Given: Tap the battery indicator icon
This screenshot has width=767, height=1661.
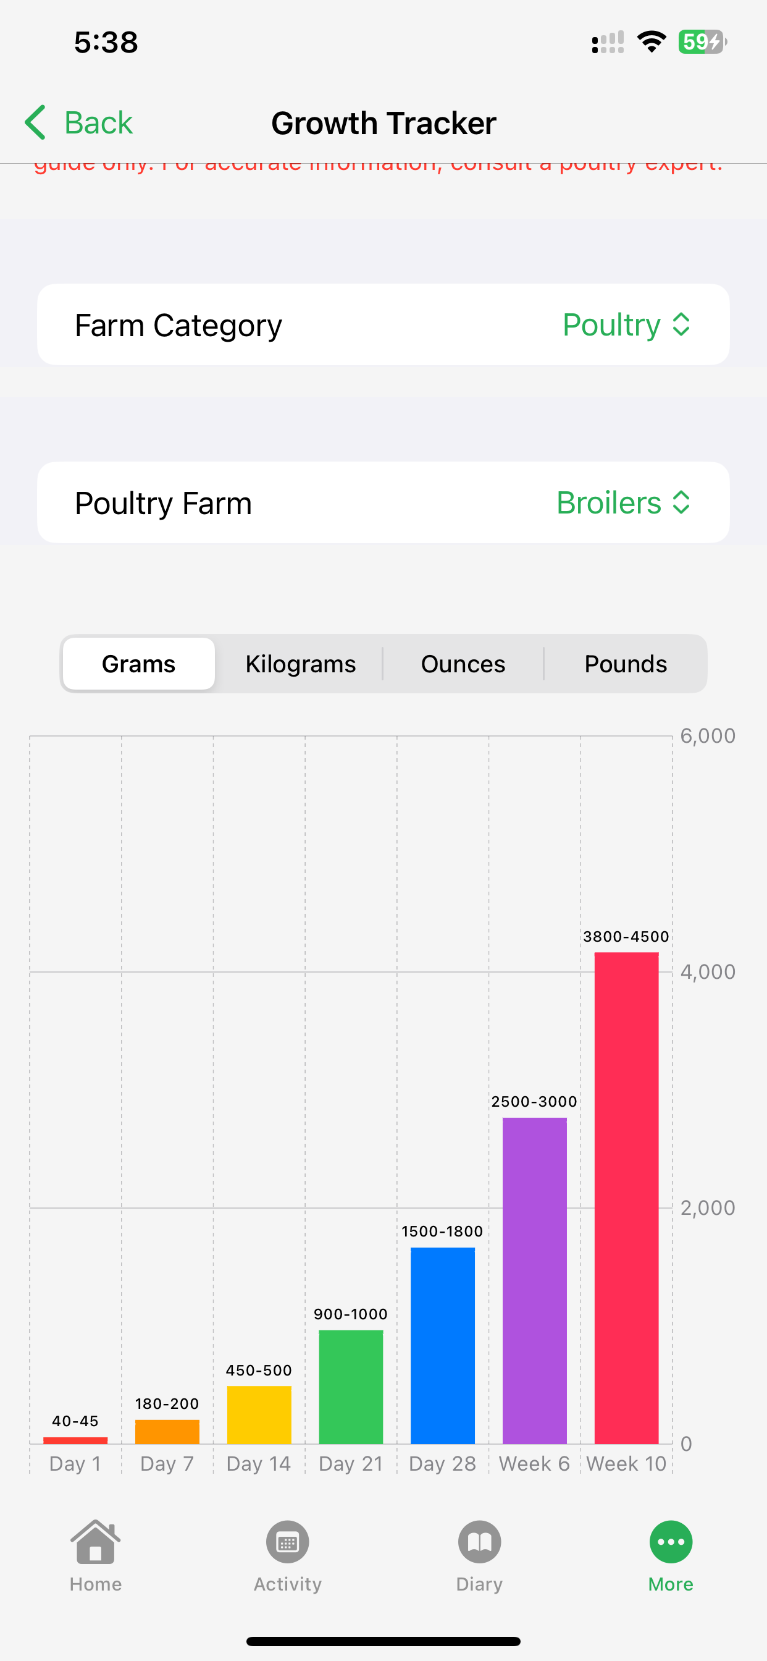Looking at the screenshot, I should [x=702, y=42].
